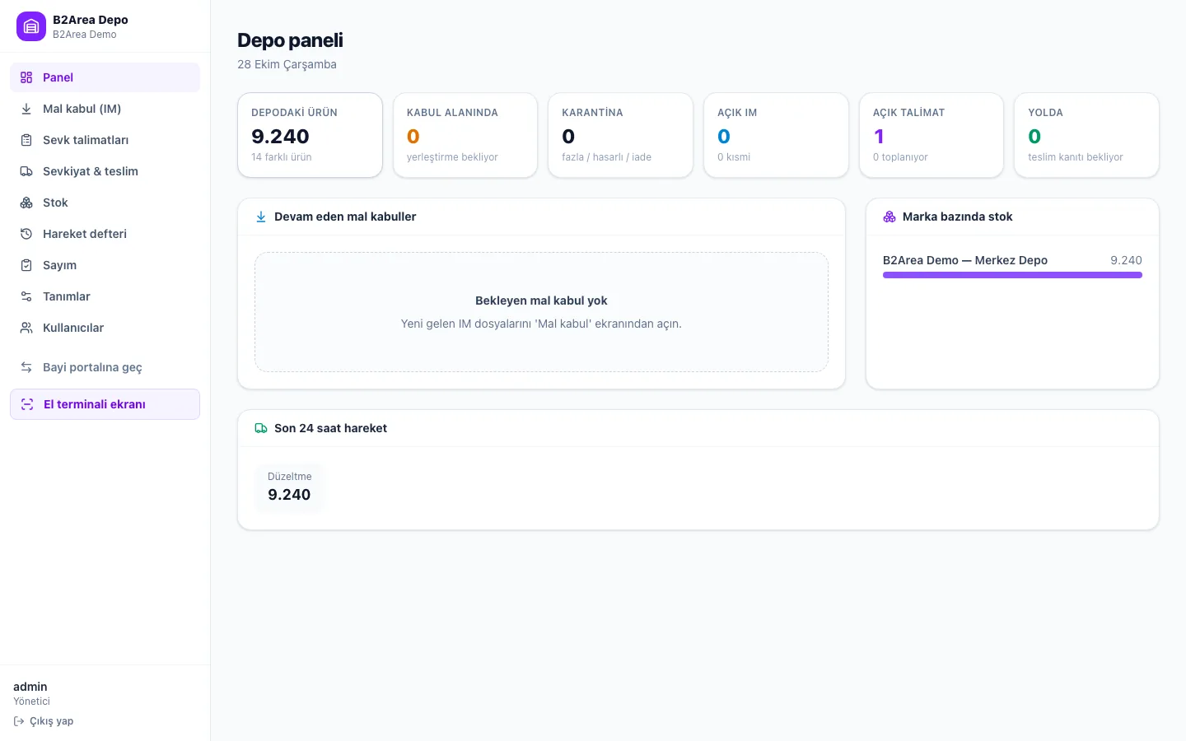The image size is (1186, 741).
Task: Click the Sevk talimatları clipboard icon
Action: pyautogui.click(x=26, y=140)
